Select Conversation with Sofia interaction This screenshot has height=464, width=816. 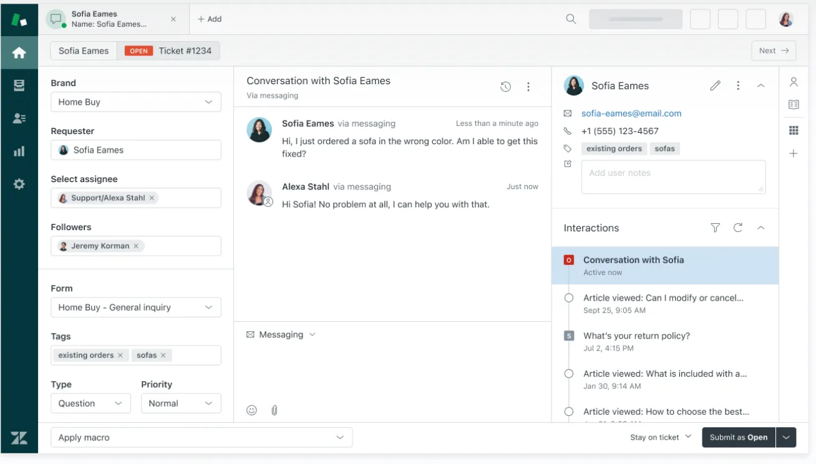click(665, 266)
